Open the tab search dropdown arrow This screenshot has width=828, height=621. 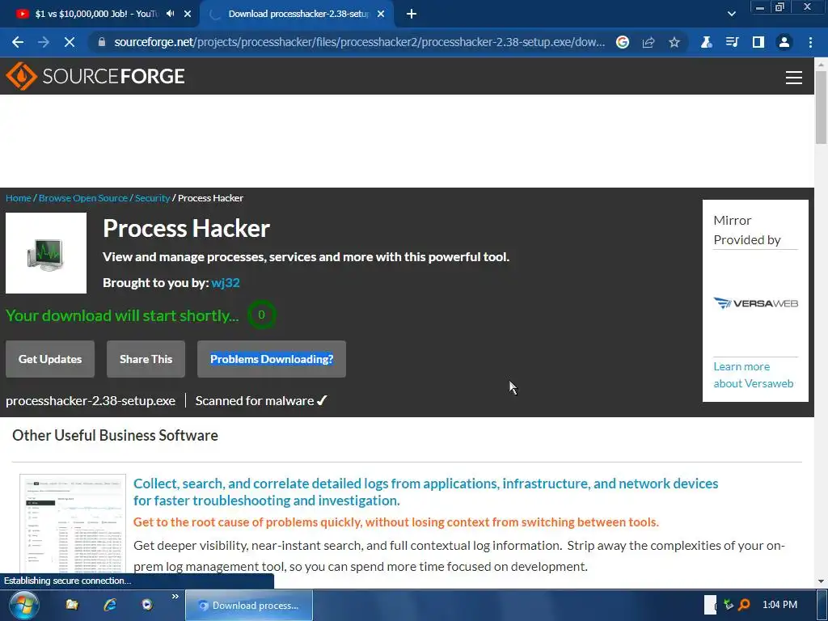pyautogui.click(x=731, y=14)
